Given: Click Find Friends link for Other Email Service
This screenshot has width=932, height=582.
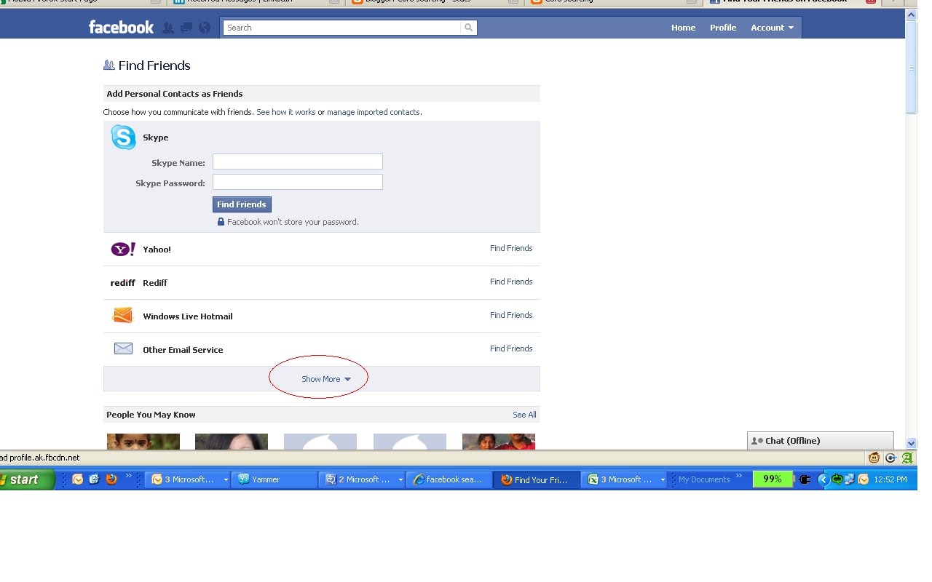Looking at the screenshot, I should click(511, 348).
